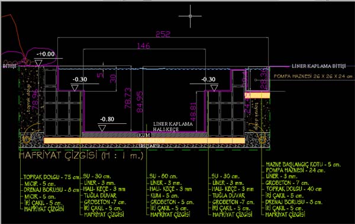Select the triangle elevation marker under -0.80
Image resolution: width=355 pixels, height=224 pixels.
click(102, 128)
